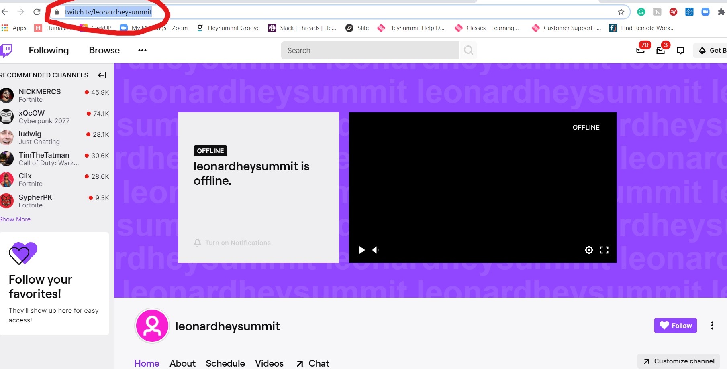Select the Home channel tab
Viewport: 727px width, 369px height.
pos(147,363)
